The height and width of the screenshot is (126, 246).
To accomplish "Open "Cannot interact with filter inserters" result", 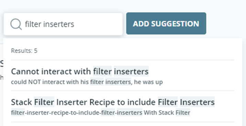I will click(x=80, y=72).
